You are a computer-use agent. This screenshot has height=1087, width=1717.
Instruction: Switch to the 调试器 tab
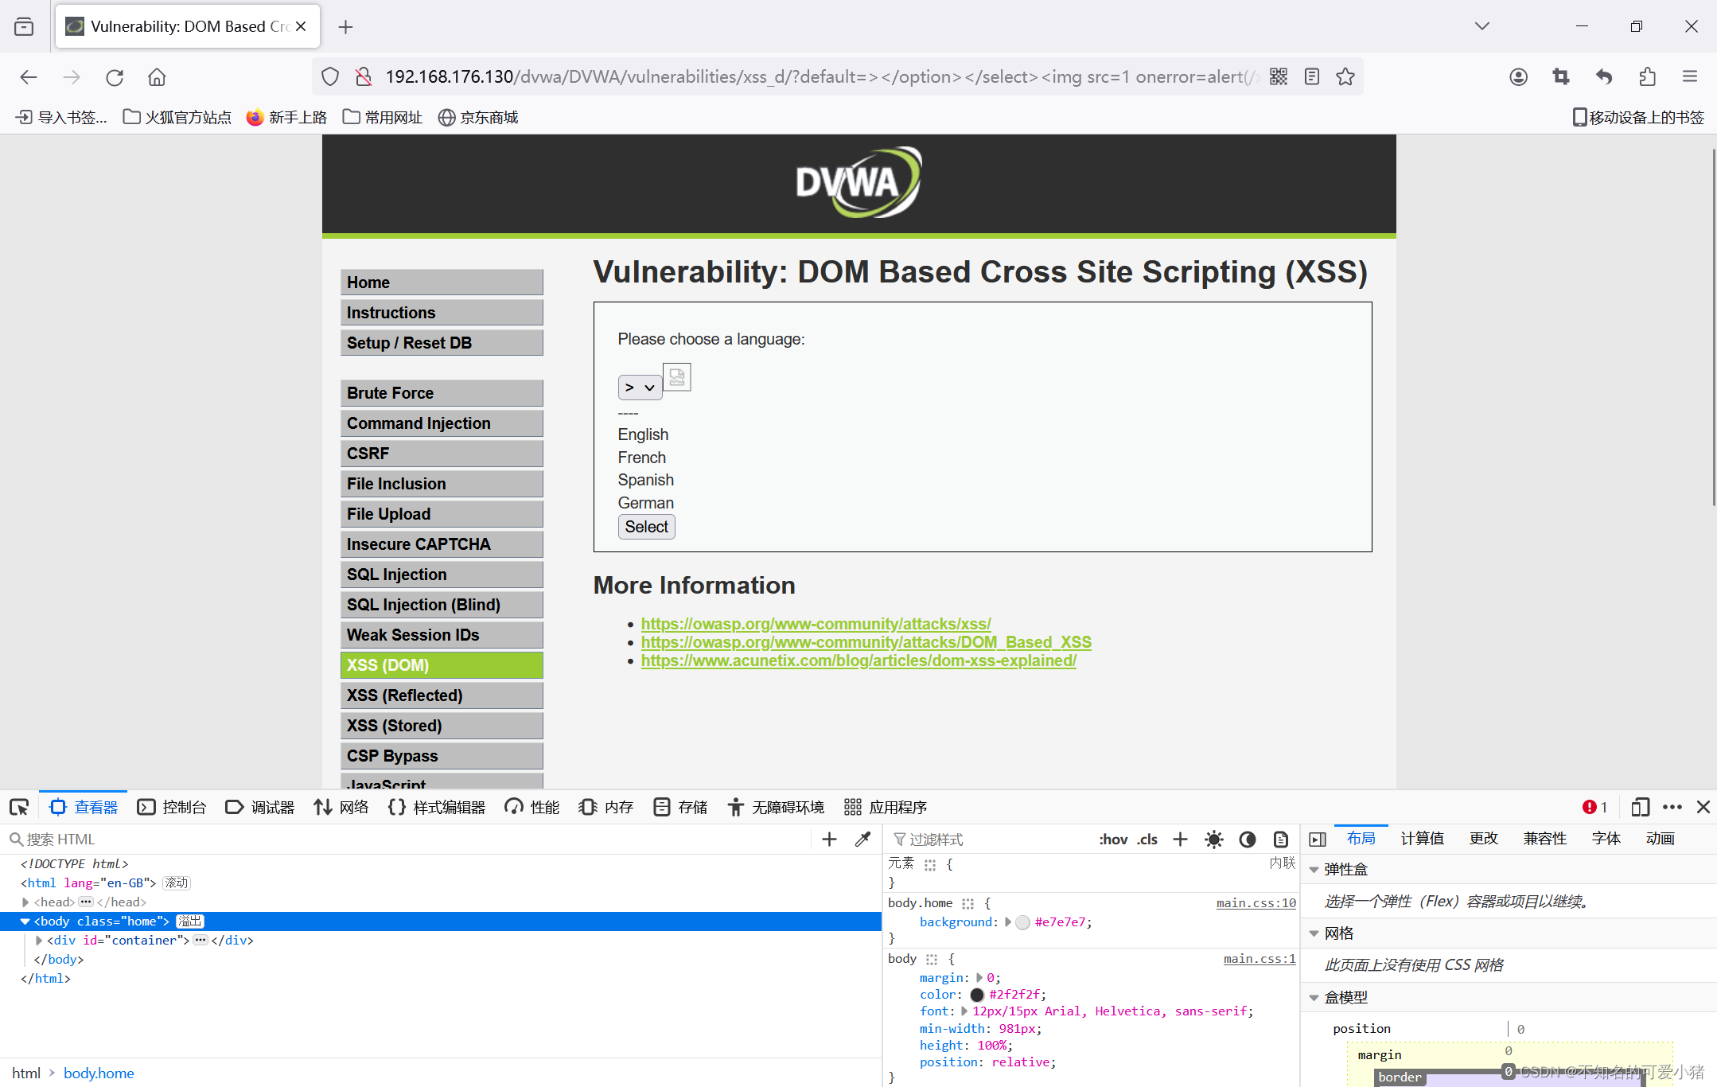coord(260,807)
